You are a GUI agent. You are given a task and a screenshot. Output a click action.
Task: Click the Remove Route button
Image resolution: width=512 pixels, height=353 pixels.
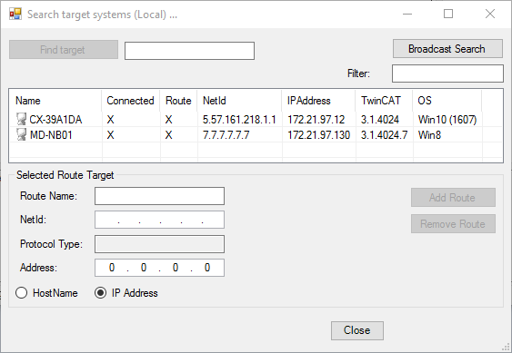[453, 223]
